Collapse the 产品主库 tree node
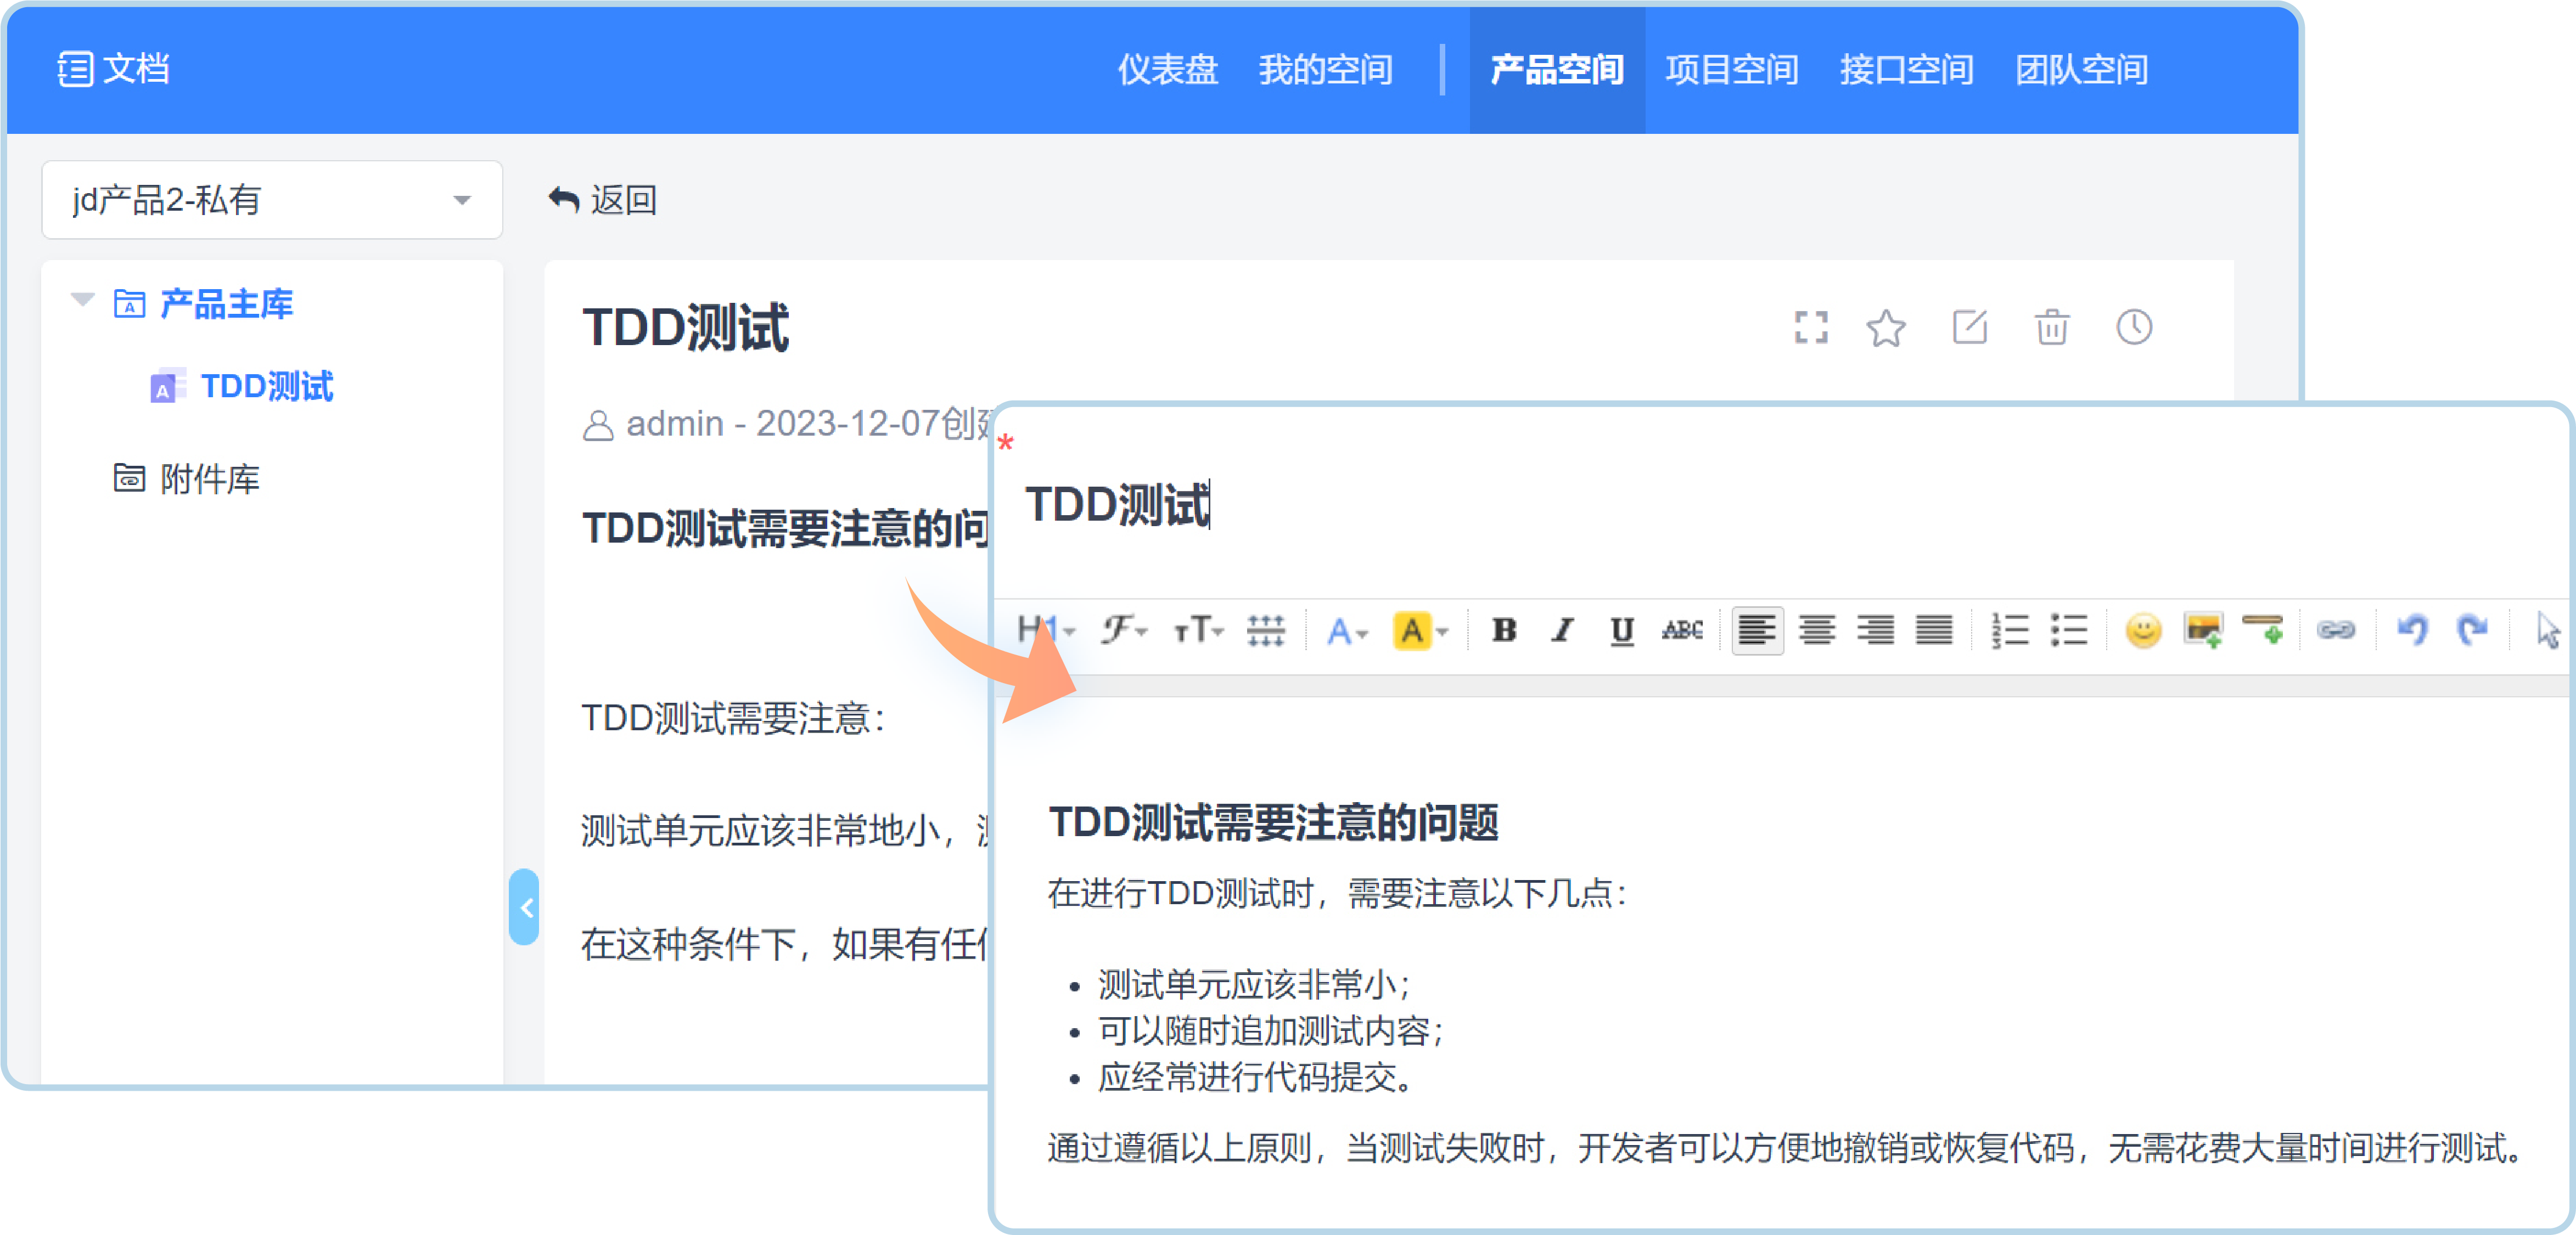The height and width of the screenshot is (1235, 2576). coord(83,300)
